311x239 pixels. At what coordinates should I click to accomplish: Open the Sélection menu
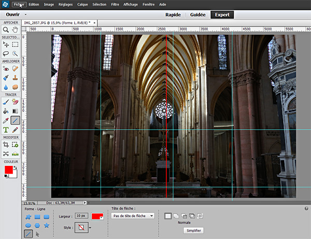100,4
